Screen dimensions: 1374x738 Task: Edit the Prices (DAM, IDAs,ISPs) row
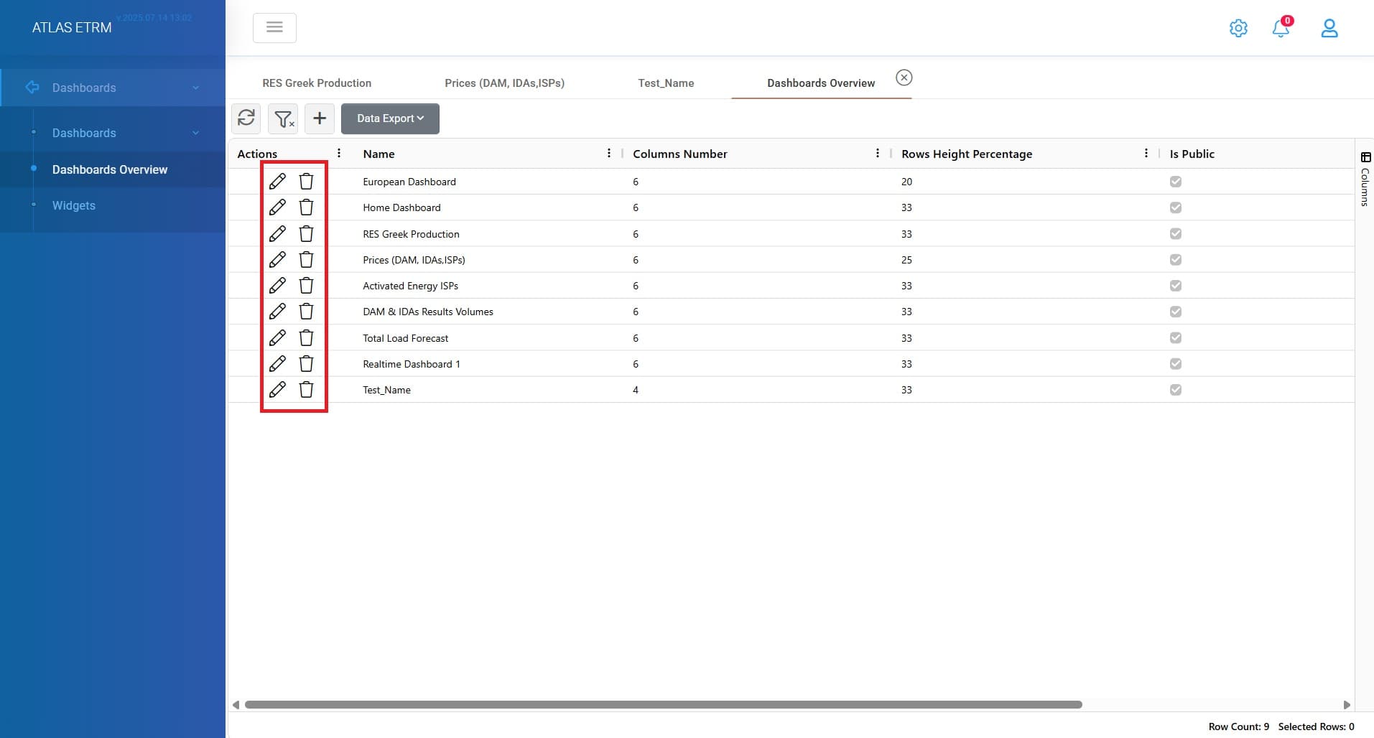pos(277,260)
